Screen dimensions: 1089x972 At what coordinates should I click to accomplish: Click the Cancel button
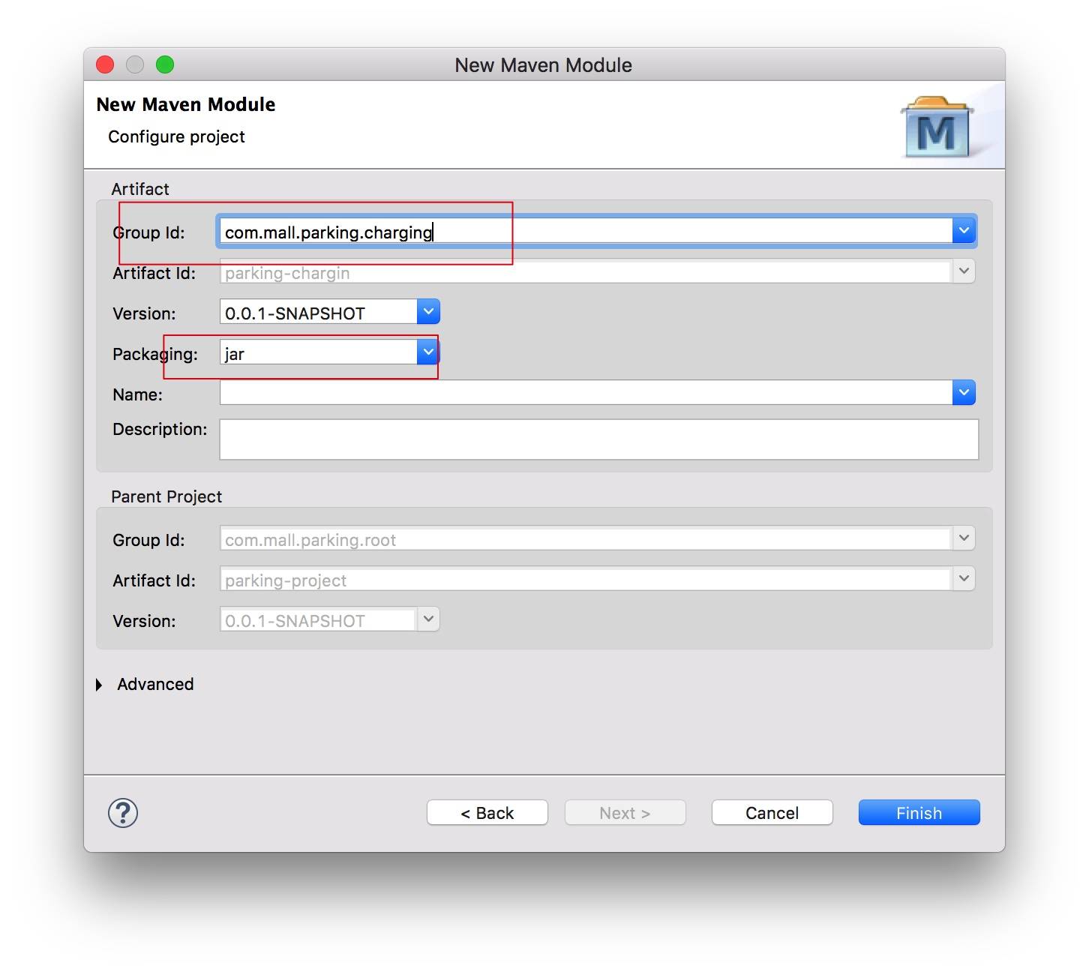coord(772,813)
